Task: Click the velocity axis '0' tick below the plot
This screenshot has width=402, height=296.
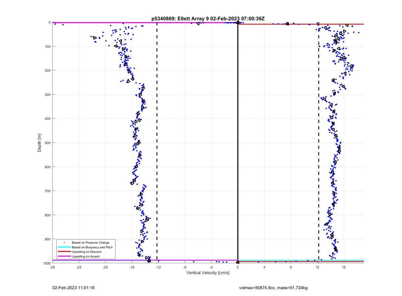Action: pyautogui.click(x=238, y=267)
